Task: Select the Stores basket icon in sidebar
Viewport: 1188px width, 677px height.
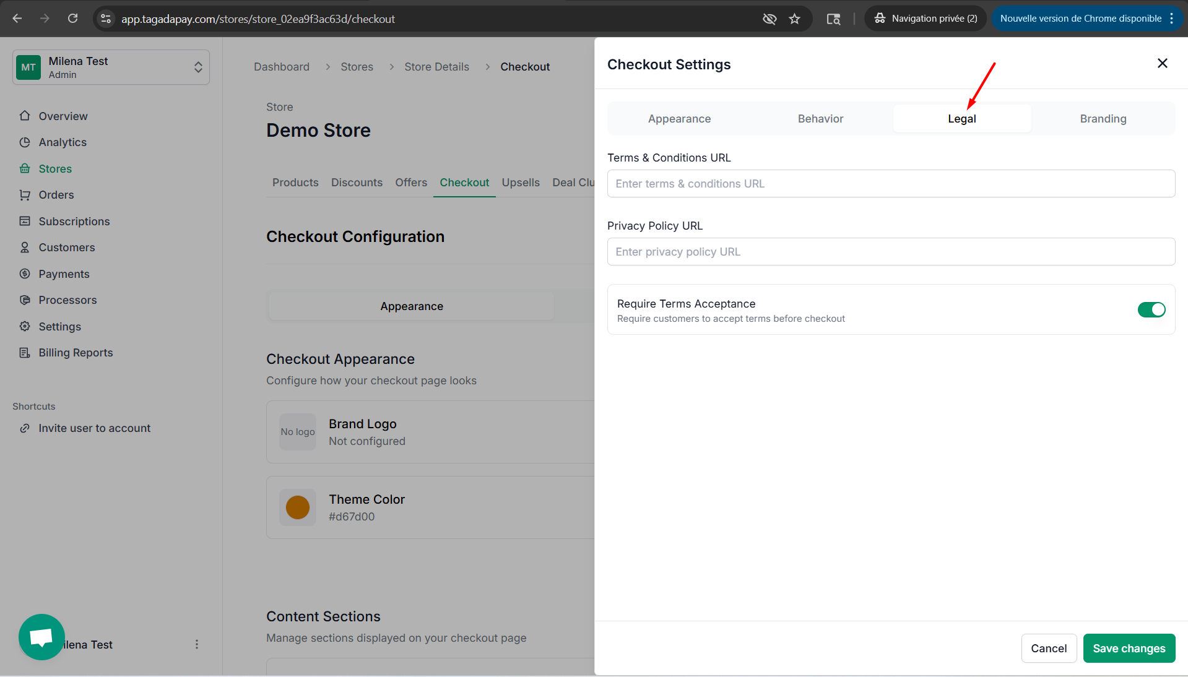Action: pyautogui.click(x=25, y=168)
